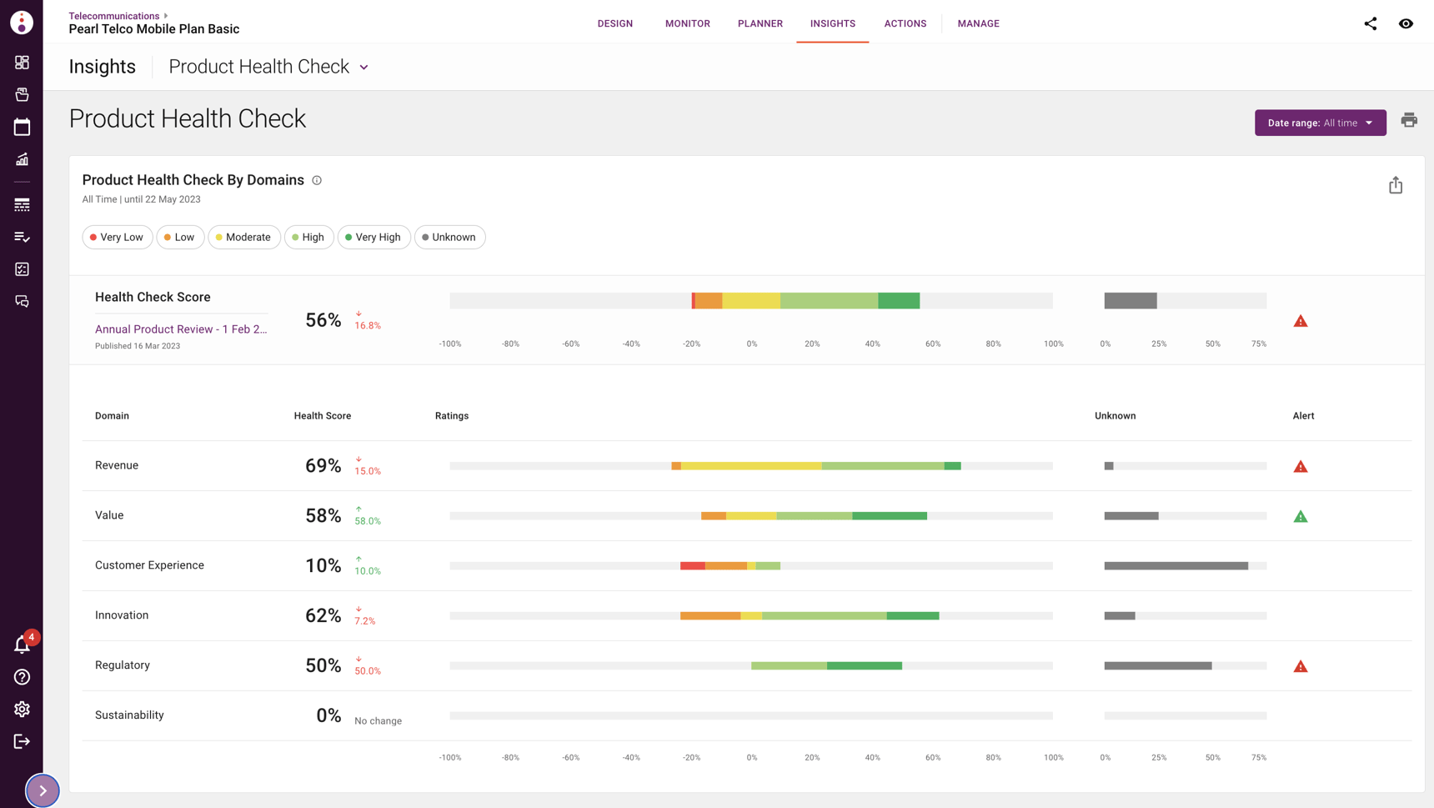Click the red alert triangle for Regulatory

click(1301, 665)
